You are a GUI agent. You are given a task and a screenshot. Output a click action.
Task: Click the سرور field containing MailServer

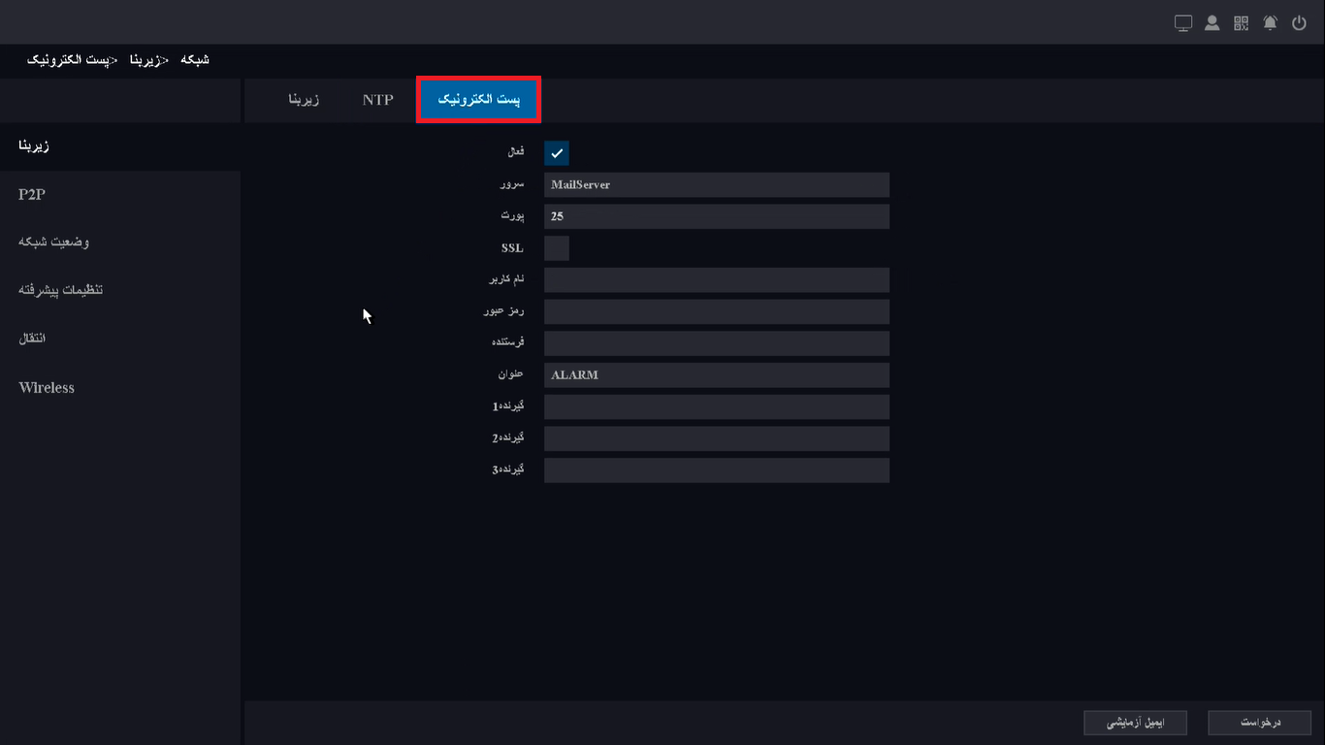(x=717, y=185)
